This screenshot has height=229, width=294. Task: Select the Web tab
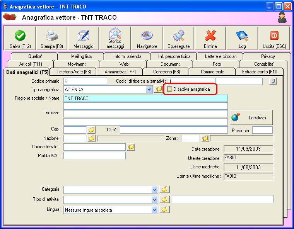point(124,64)
